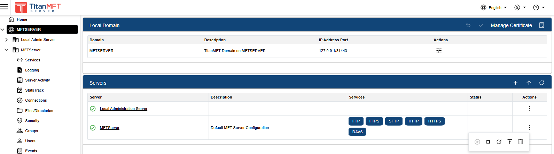The height and width of the screenshot is (154, 554).
Task: Open actions menu for Local Administration Server
Action: 529,109
